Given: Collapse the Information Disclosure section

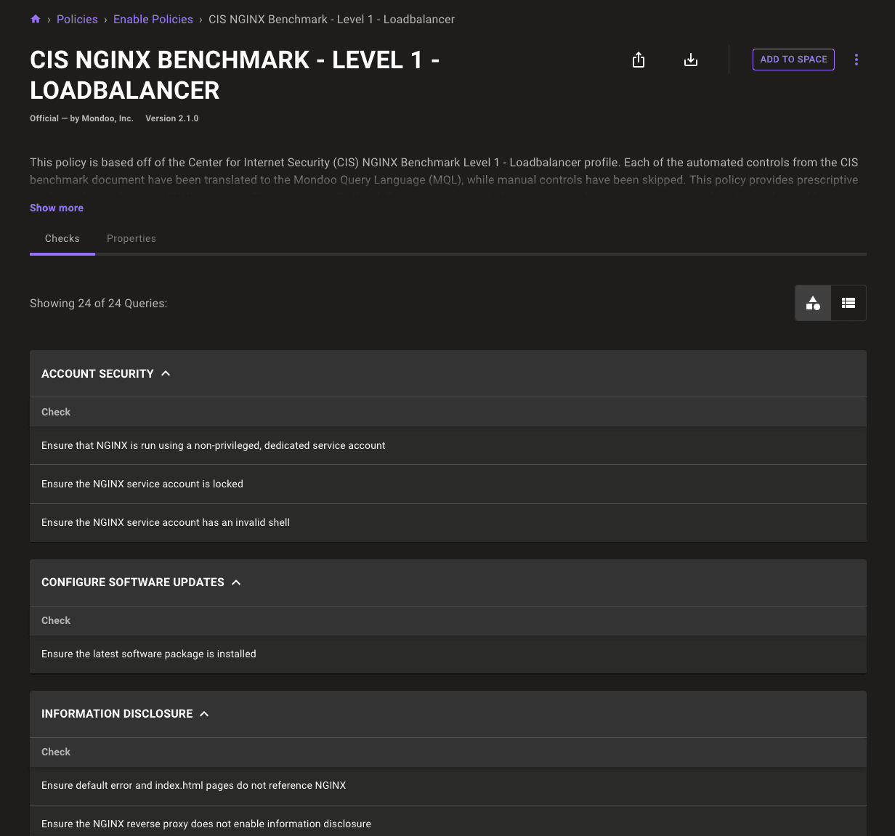Looking at the screenshot, I should (203, 713).
